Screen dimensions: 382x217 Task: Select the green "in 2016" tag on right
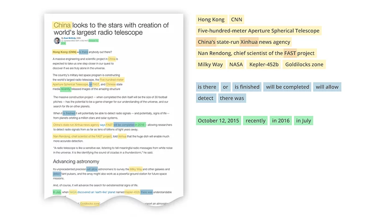(281, 121)
